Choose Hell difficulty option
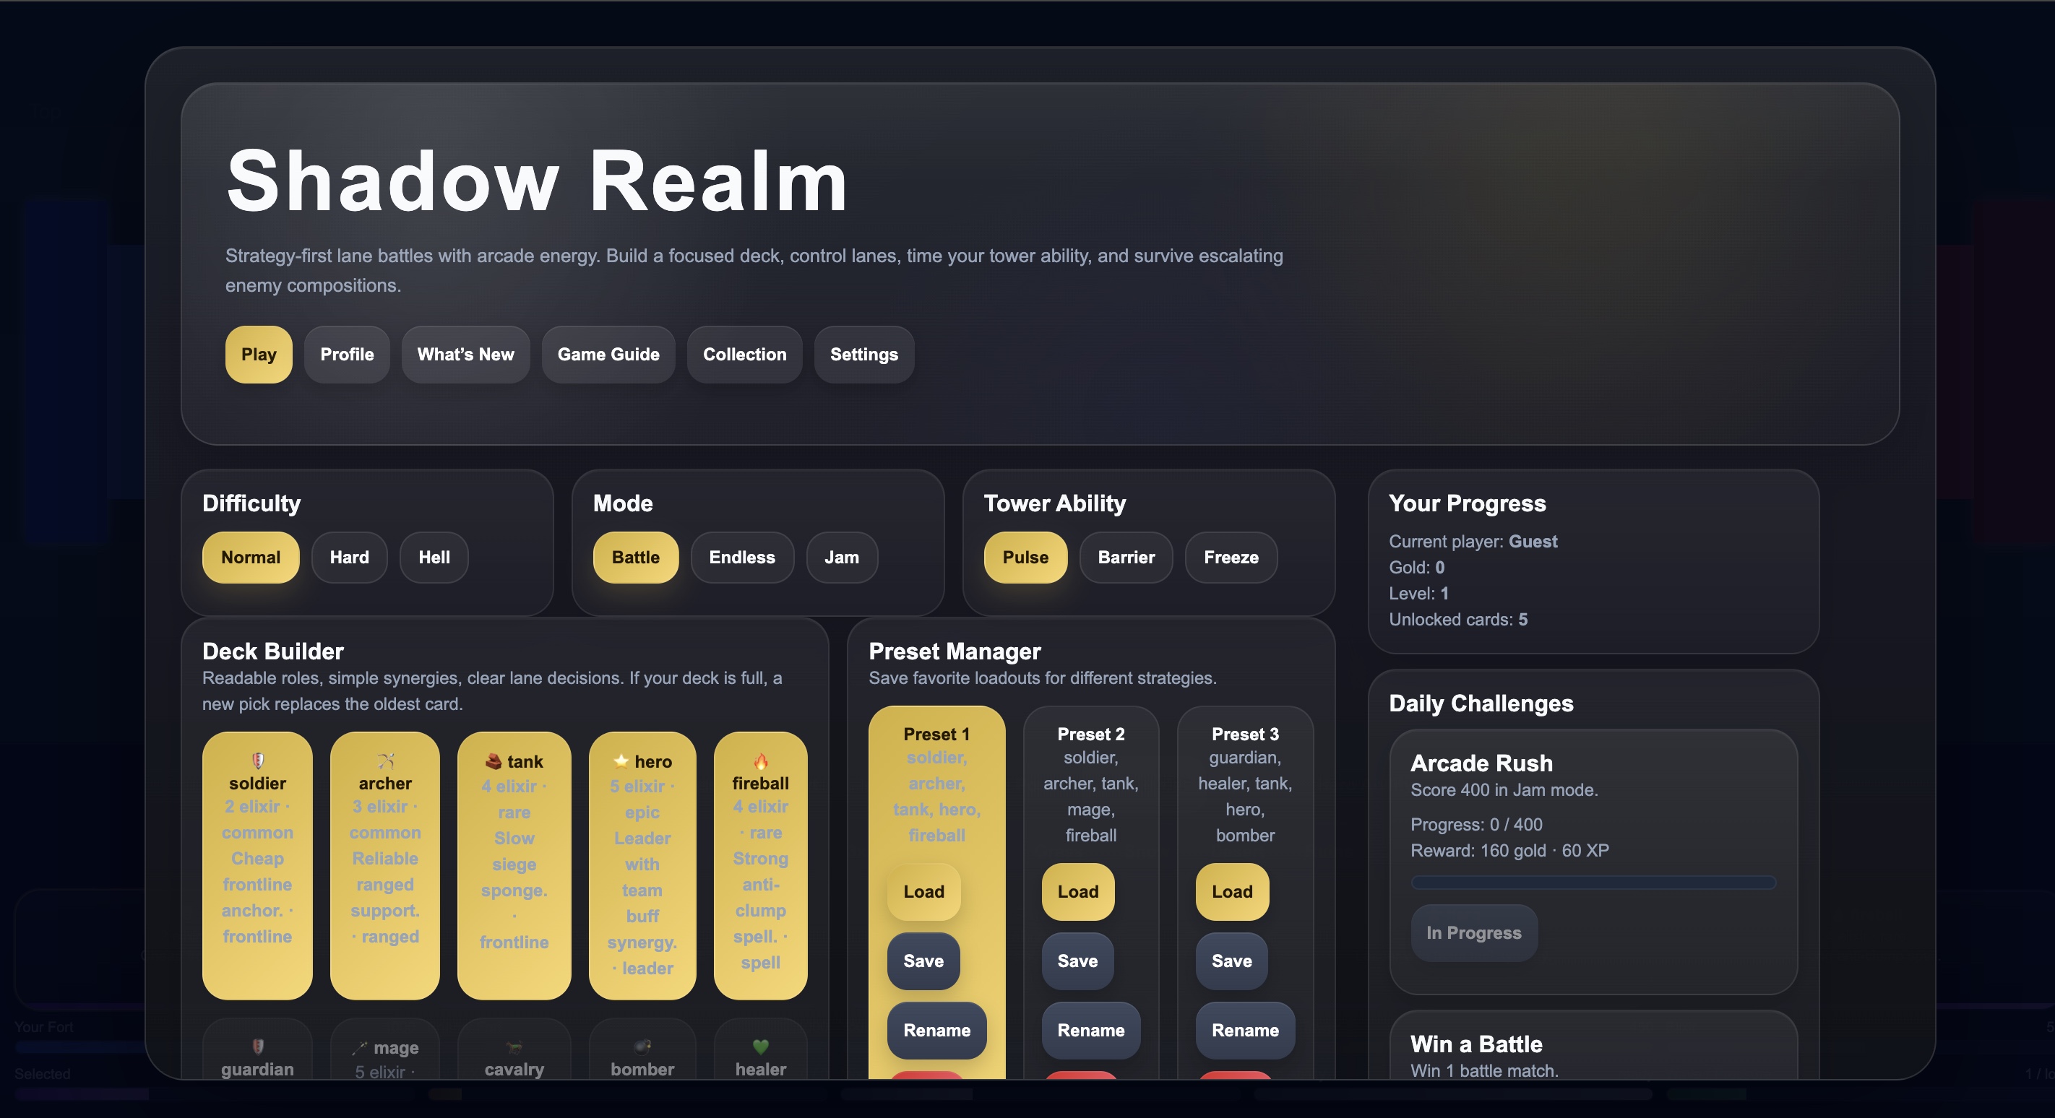 [434, 558]
